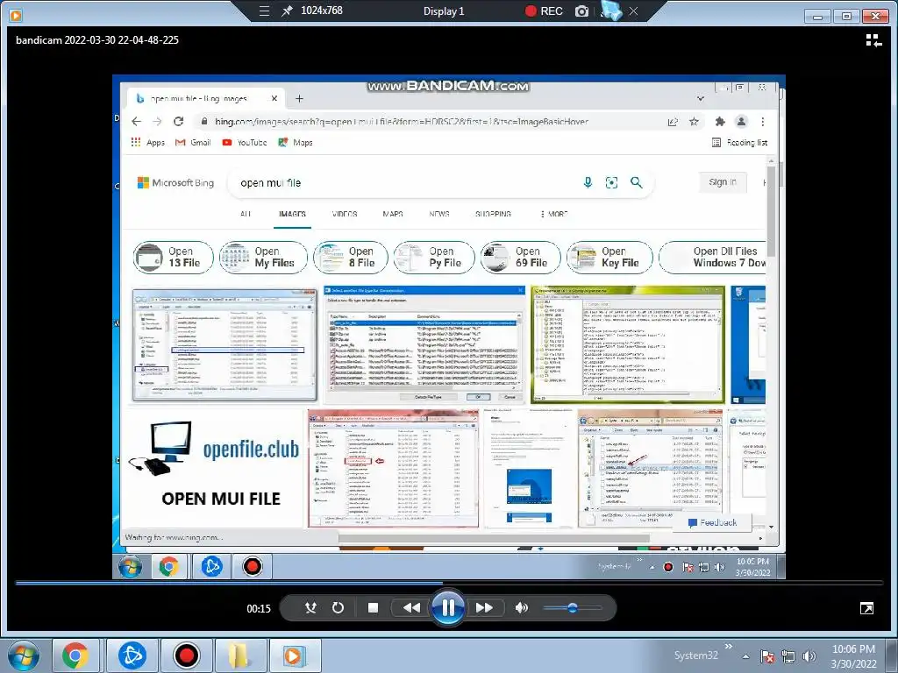Click the pin icon on the Bandicam bar

point(287,11)
